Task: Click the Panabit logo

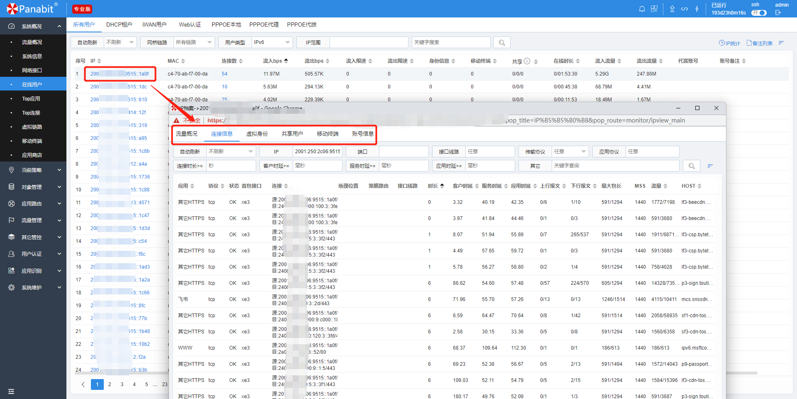Action: click(x=32, y=9)
